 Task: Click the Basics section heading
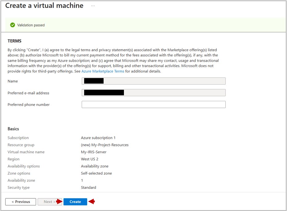point(14,129)
